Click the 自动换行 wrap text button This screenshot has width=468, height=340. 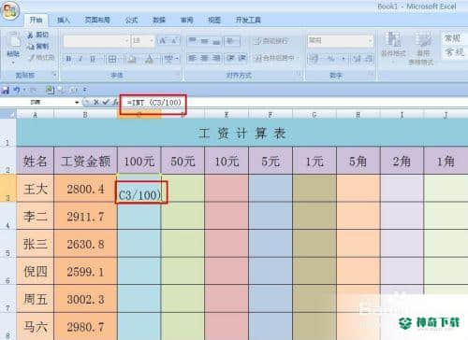pyautogui.click(x=271, y=41)
